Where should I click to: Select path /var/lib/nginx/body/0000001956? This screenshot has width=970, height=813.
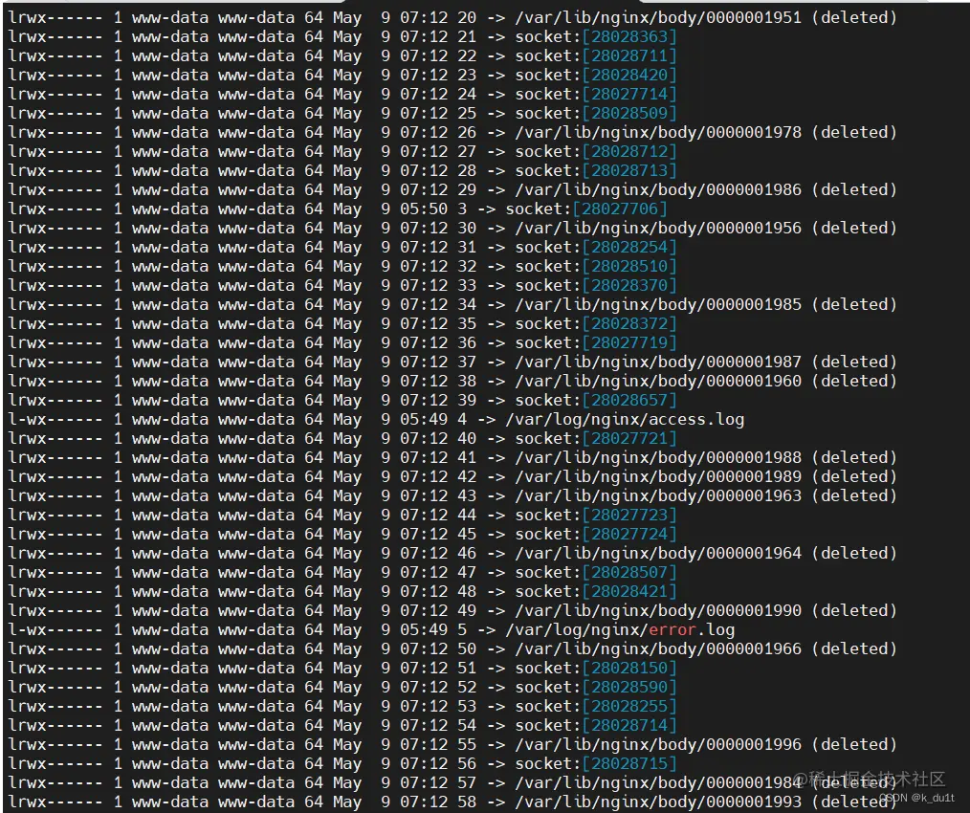coord(658,229)
